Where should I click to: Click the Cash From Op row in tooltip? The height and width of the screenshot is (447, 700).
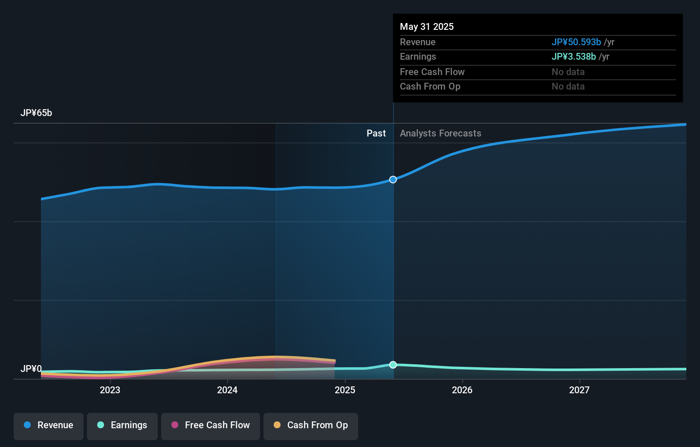[538, 87]
